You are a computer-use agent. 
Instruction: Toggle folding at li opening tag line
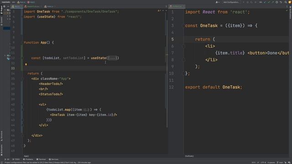tap(183, 46)
